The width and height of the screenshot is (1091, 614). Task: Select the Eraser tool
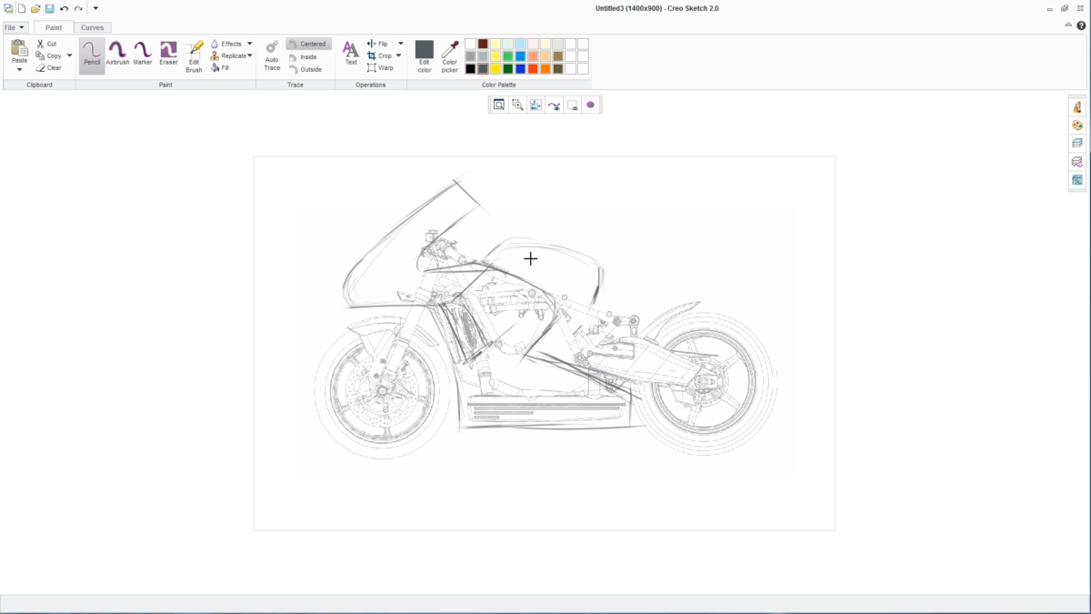coord(168,55)
